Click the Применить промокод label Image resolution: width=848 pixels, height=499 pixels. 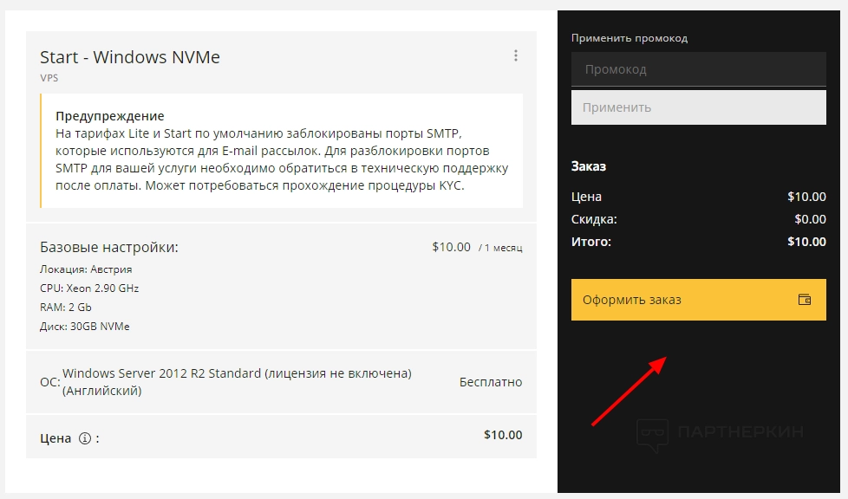629,38
